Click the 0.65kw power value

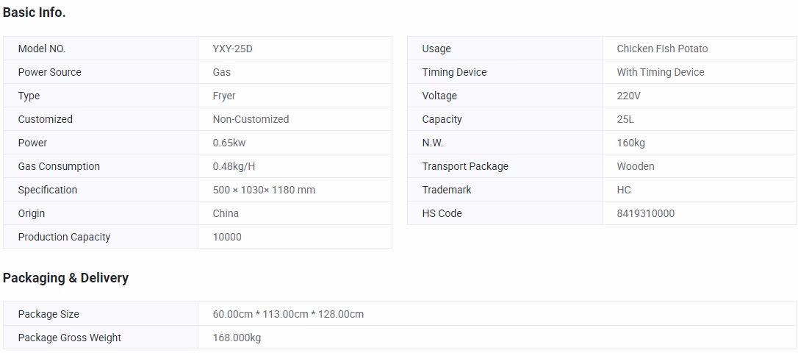click(229, 143)
